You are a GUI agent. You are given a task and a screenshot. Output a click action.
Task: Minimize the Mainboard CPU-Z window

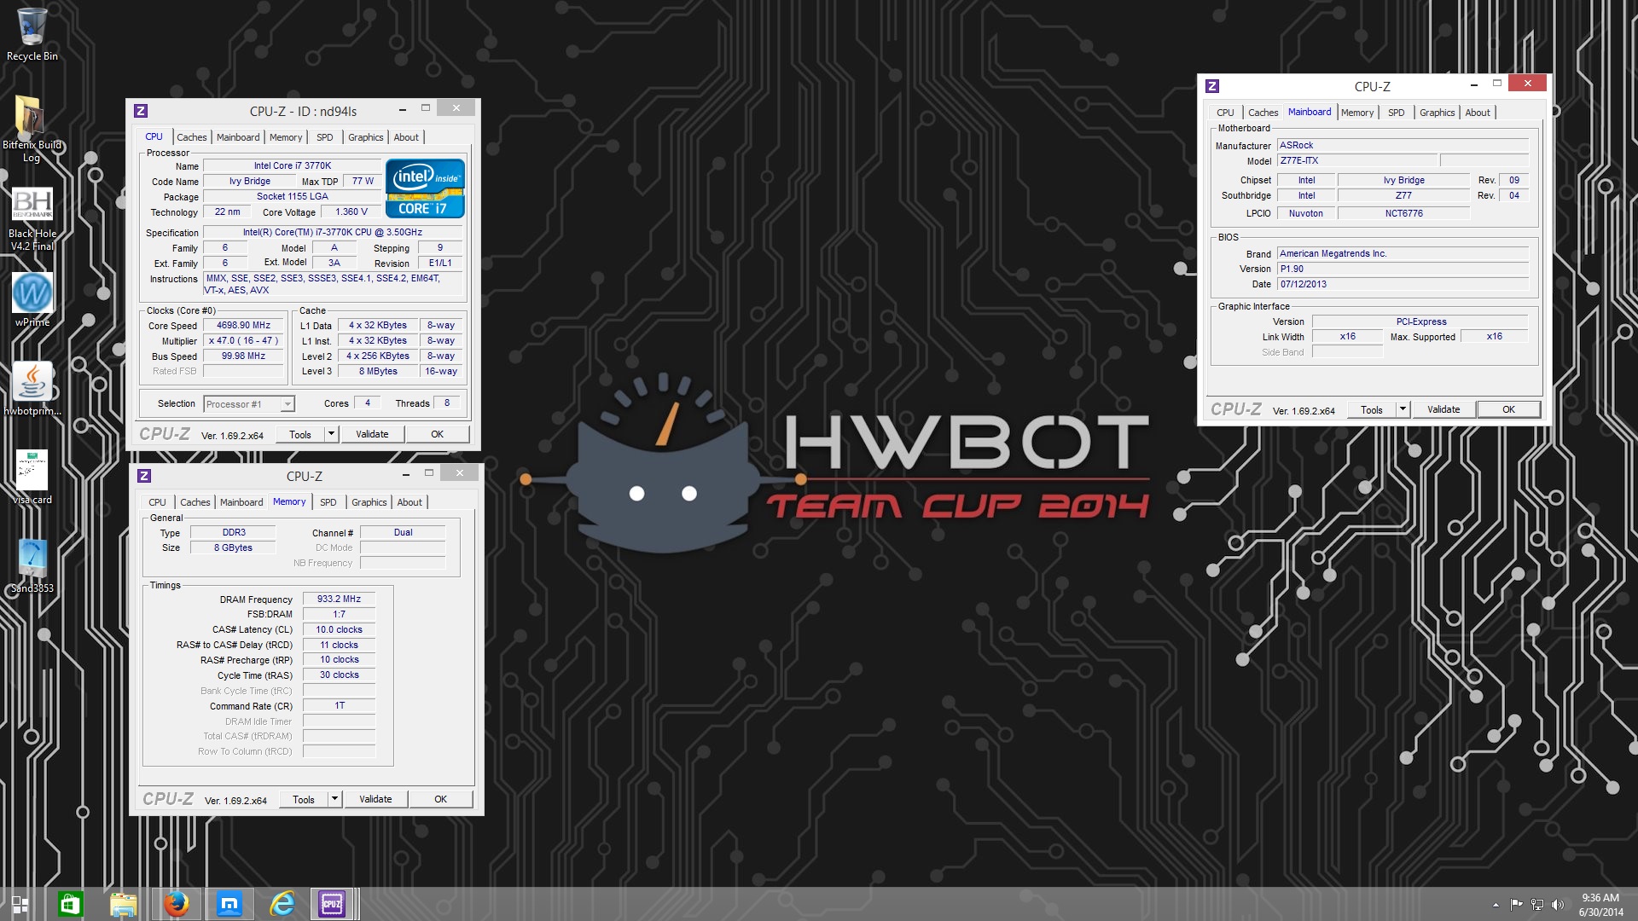click(1473, 84)
